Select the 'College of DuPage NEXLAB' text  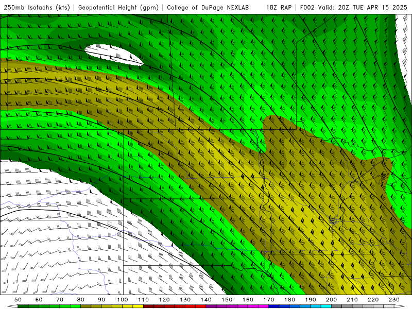tap(208, 7)
